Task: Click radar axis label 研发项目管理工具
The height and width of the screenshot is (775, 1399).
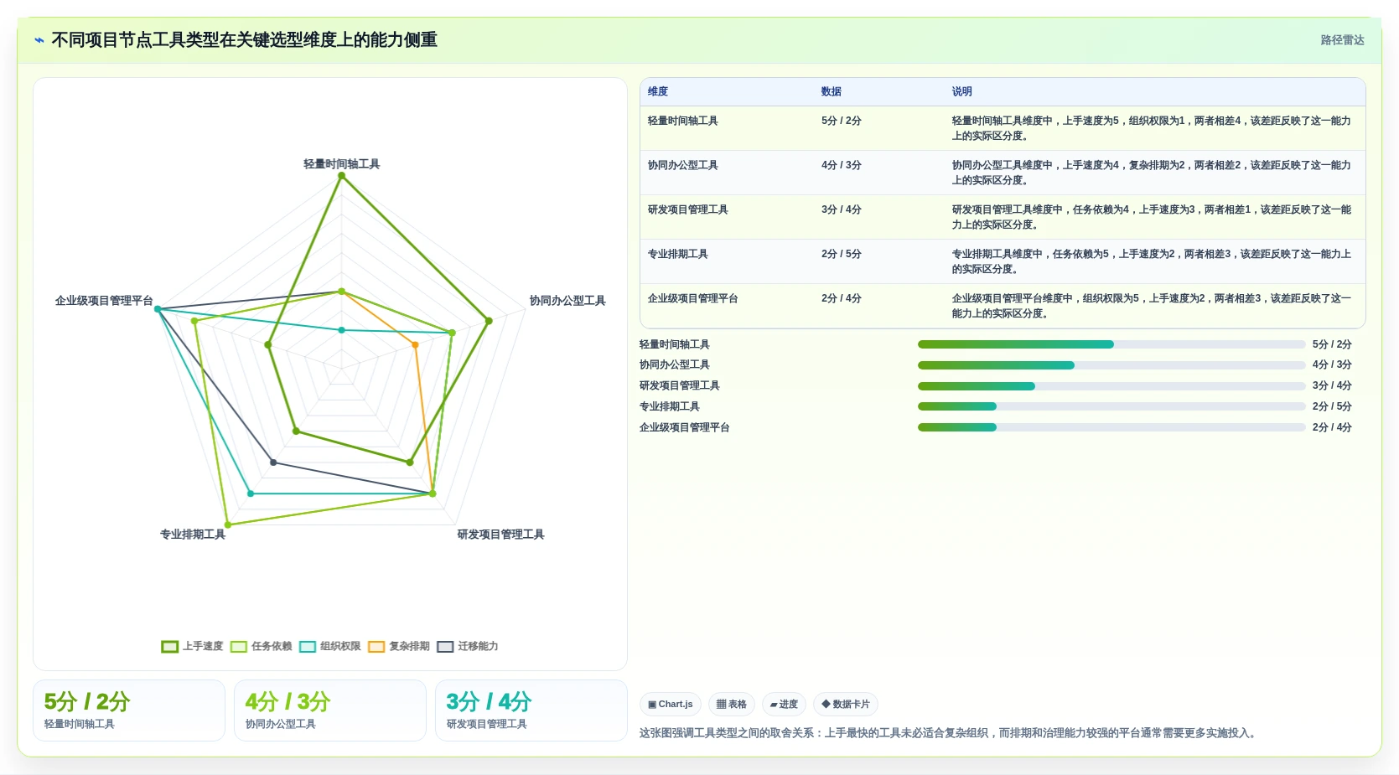Action: 500,535
